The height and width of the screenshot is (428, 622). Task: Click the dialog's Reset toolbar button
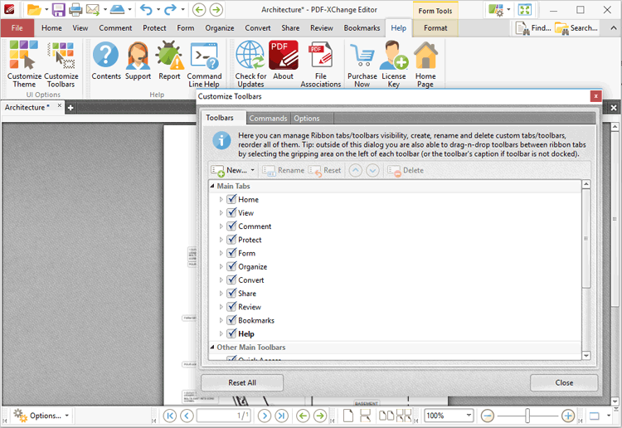click(324, 170)
